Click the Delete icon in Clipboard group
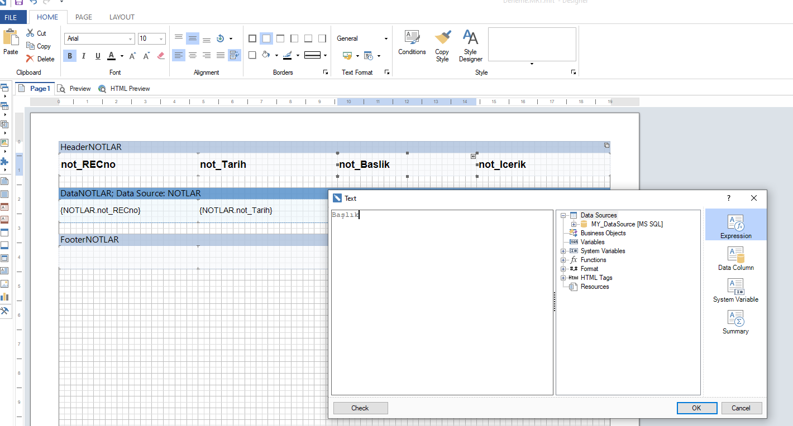Viewport: 793px width, 426px height. tap(30, 59)
